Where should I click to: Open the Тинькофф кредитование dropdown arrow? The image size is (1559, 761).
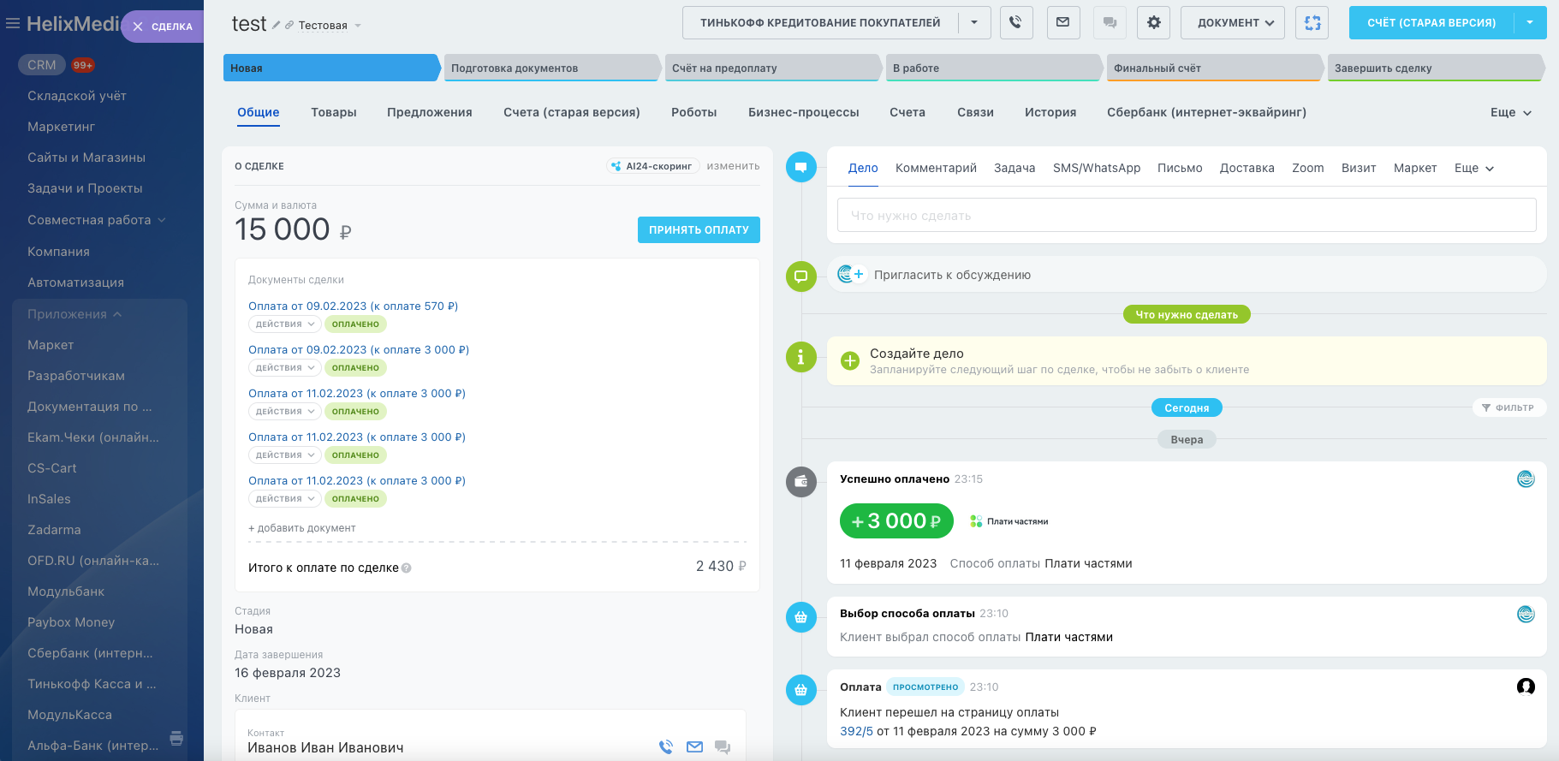tap(974, 23)
